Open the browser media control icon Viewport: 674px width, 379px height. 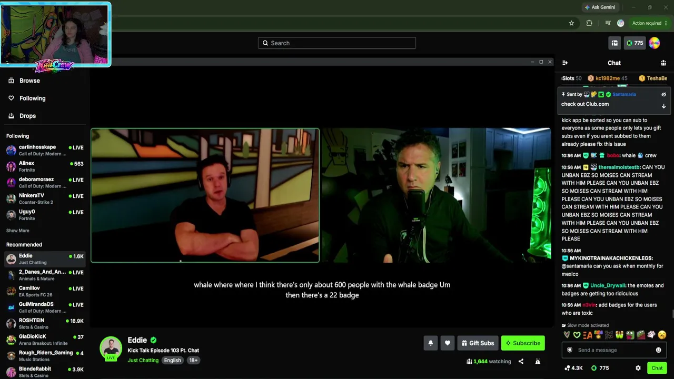pos(608,23)
